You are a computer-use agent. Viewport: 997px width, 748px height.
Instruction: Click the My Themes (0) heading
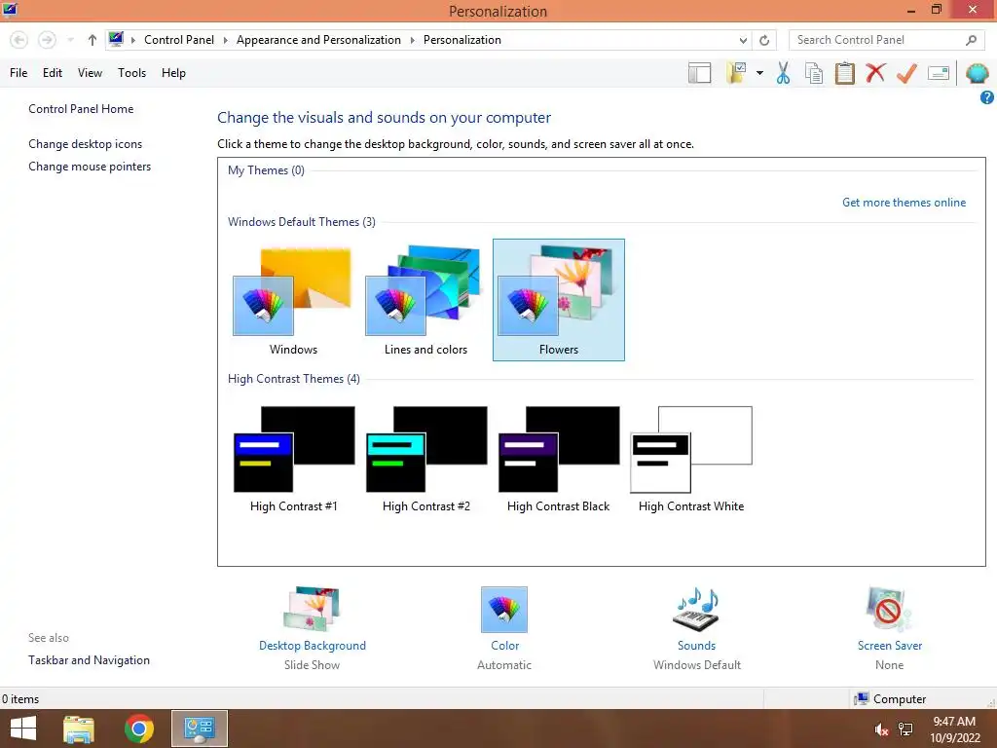[x=266, y=170]
